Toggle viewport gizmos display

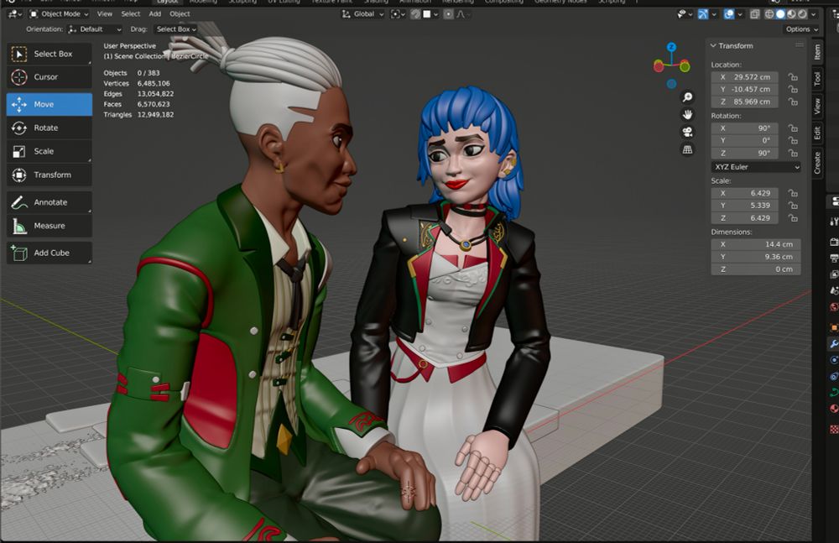pyautogui.click(x=703, y=14)
